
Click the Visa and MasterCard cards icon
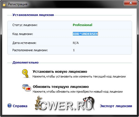(x=27, y=88)
